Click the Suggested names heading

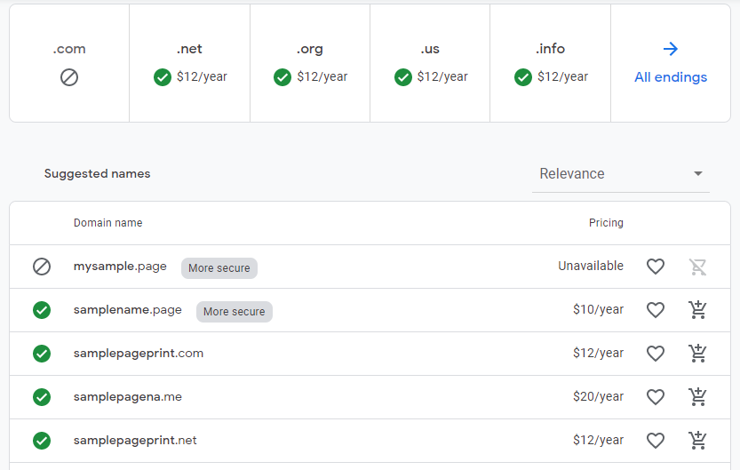pyautogui.click(x=97, y=173)
